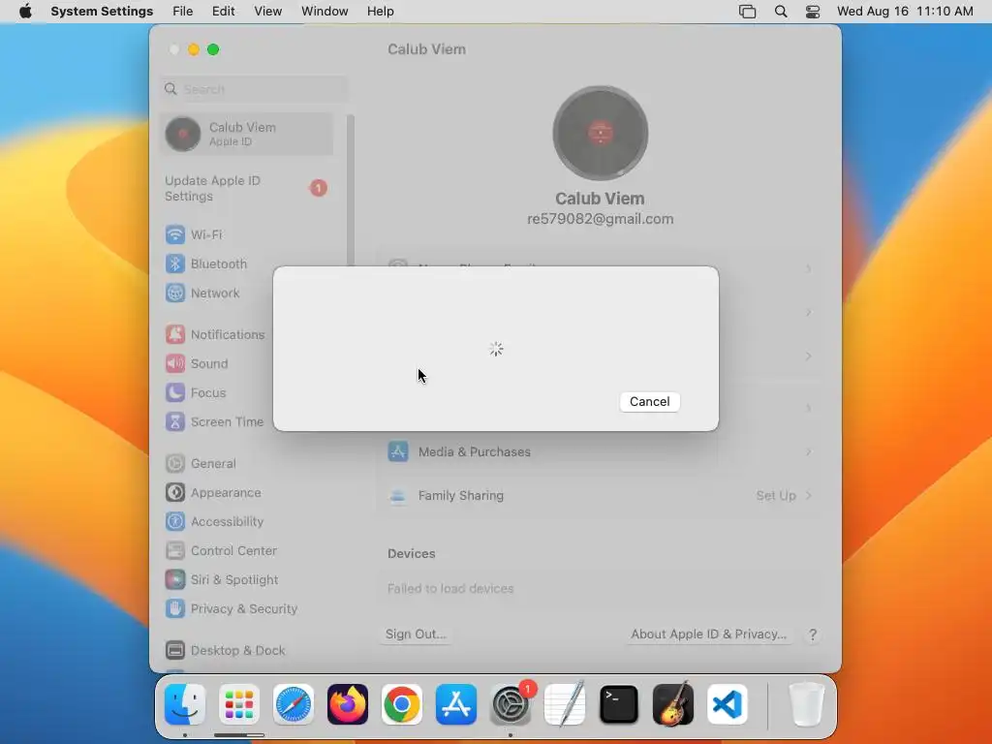Screen dimensions: 992x744
Task: Expand the Media & Purchases row chevron
Action: click(809, 451)
